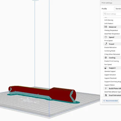Screen dimensions: 121x121
Task: Select the Support Placement setting
Action: point(110,78)
